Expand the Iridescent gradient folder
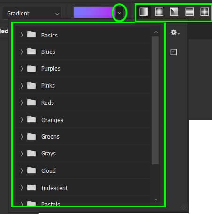This screenshot has height=214, width=212. 22,188
